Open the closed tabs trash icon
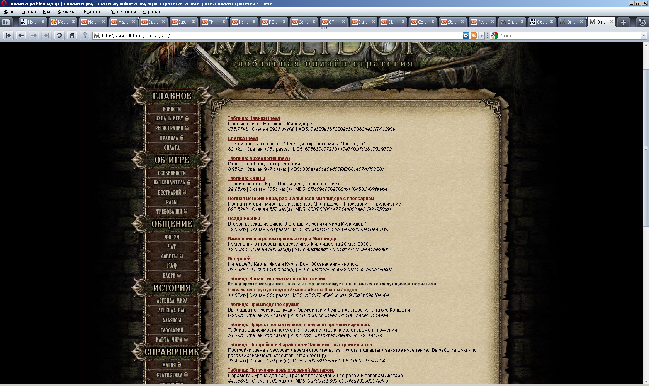The width and height of the screenshot is (649, 386). (x=642, y=22)
